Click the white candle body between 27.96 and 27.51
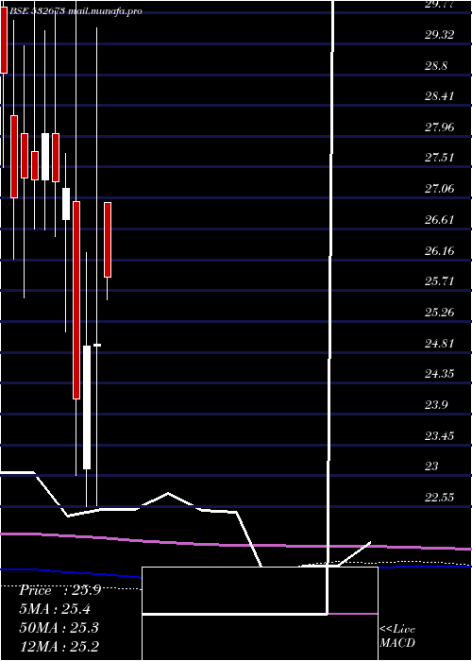Screen dimensions: 472x661 pyautogui.click(x=45, y=157)
